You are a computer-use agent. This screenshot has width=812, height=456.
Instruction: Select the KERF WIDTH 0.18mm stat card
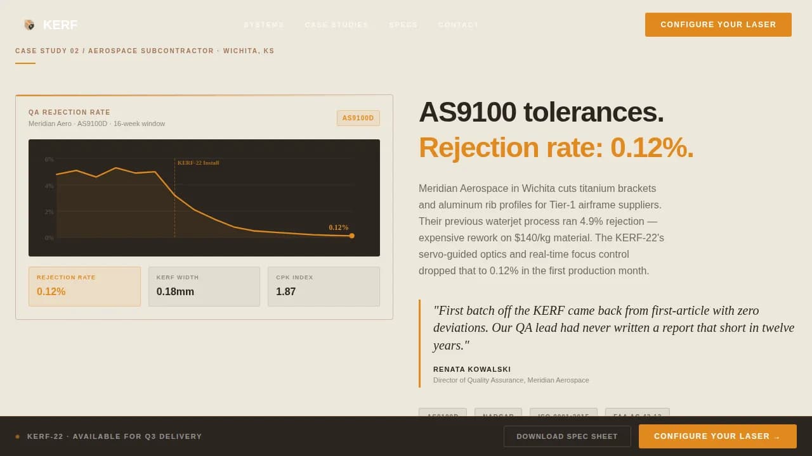204,286
